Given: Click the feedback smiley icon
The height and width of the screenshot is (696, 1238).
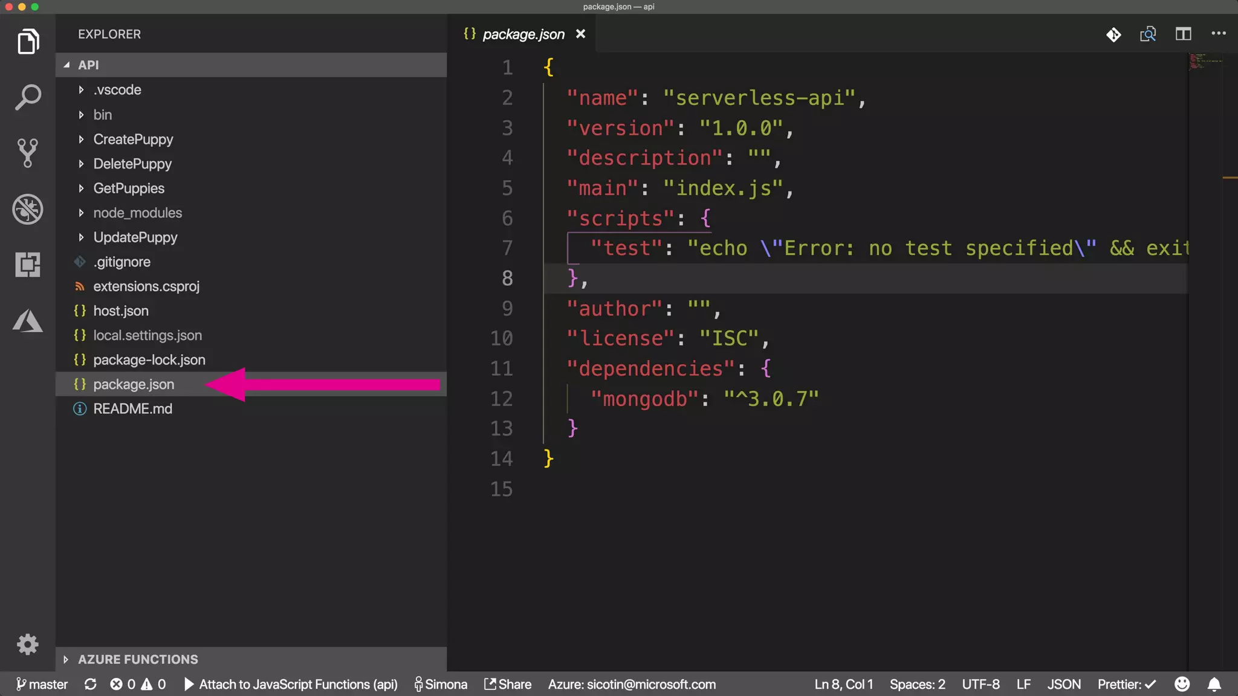Looking at the screenshot, I should (x=1182, y=684).
